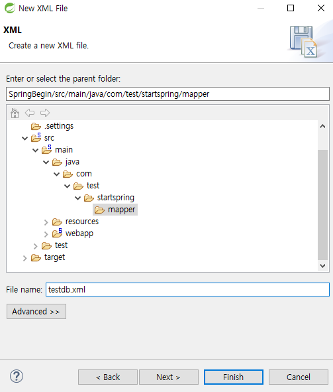Click the vertical scrollbar thumb in tree
This screenshot has width=333, height=392.
323,205
